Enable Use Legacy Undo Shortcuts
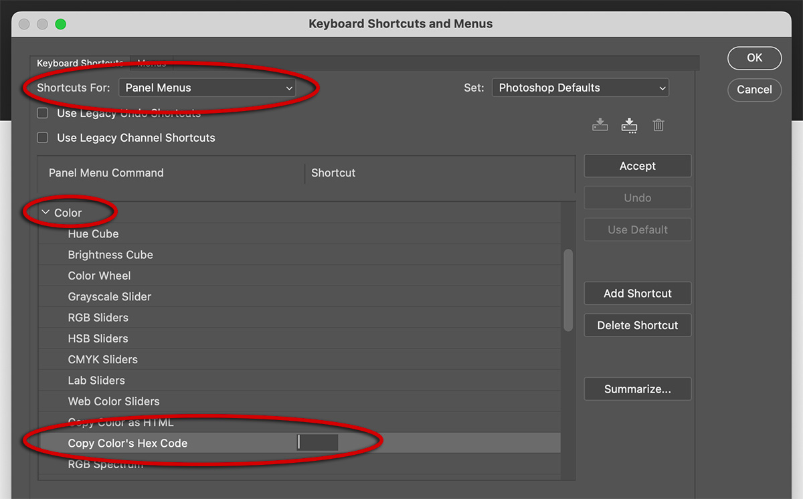This screenshot has width=803, height=499. coord(42,113)
